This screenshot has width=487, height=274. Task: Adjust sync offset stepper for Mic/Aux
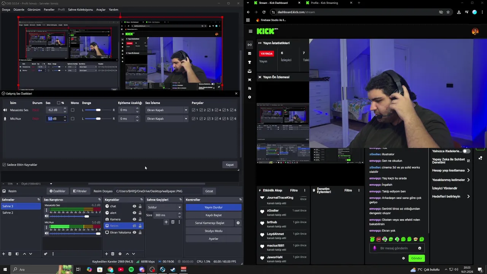tap(137, 119)
